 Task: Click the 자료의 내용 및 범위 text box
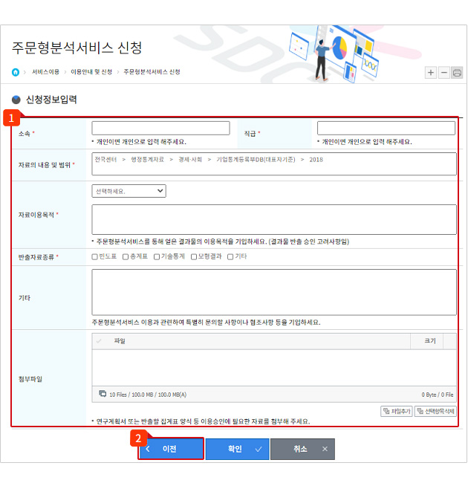click(274, 164)
